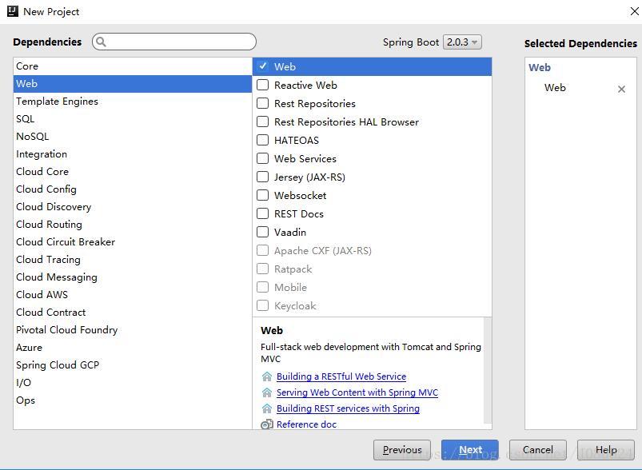Viewport: 642px width, 470px height.
Task: Select Spring Cloud GCP category
Action: (x=132, y=365)
